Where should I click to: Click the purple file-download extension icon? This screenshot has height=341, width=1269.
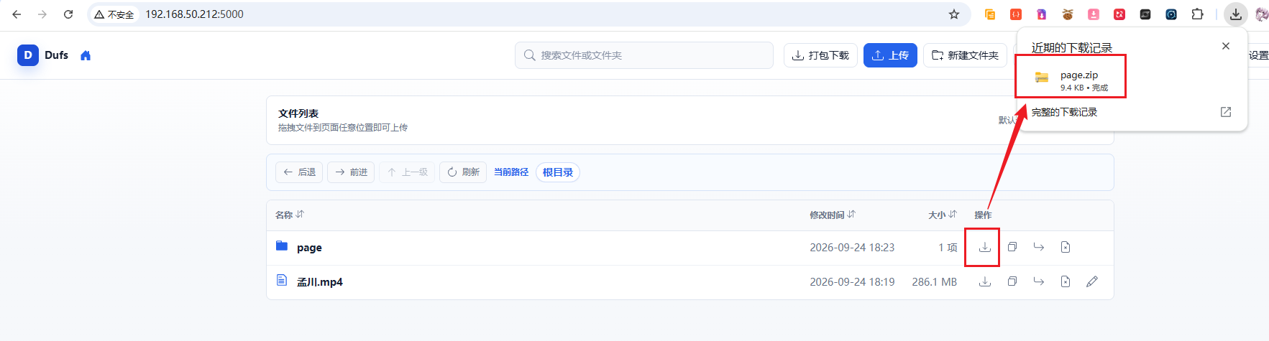(x=1042, y=14)
